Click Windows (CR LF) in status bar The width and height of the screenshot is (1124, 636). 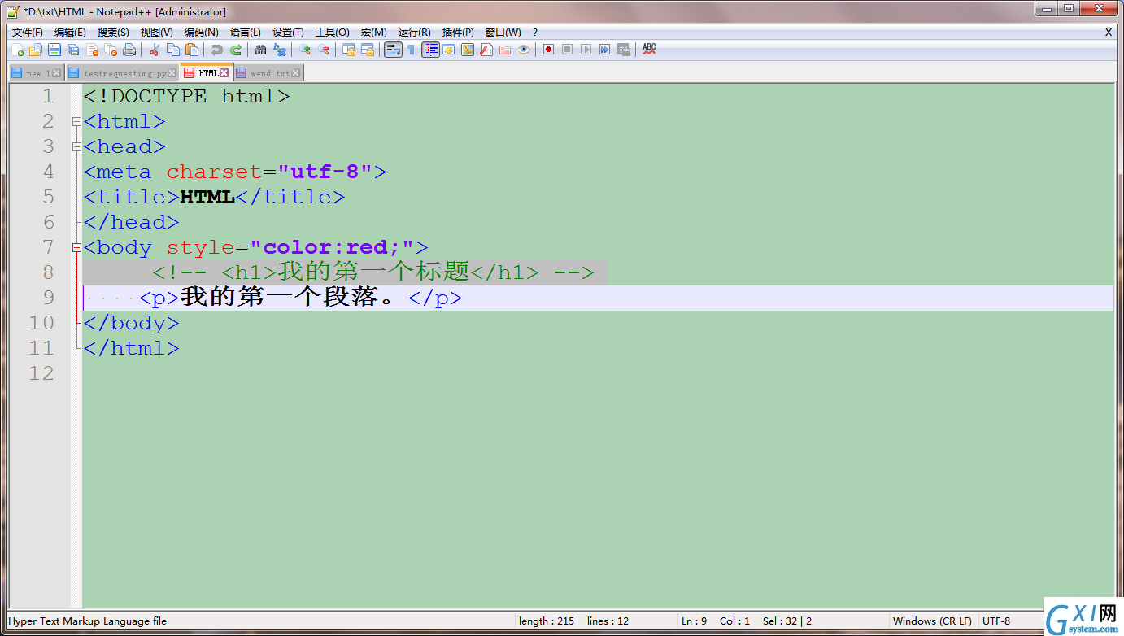click(932, 621)
